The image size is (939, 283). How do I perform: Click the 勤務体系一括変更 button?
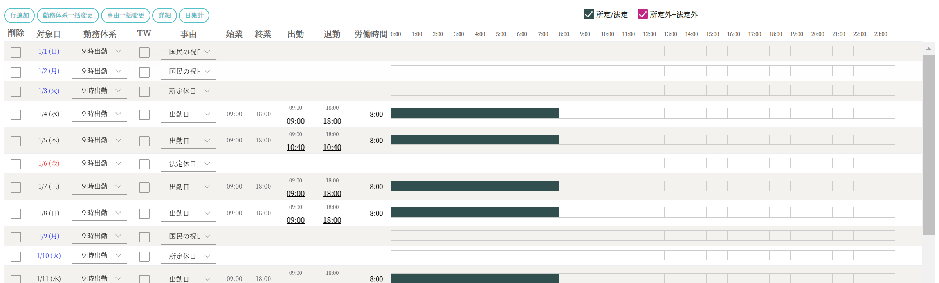click(x=68, y=15)
